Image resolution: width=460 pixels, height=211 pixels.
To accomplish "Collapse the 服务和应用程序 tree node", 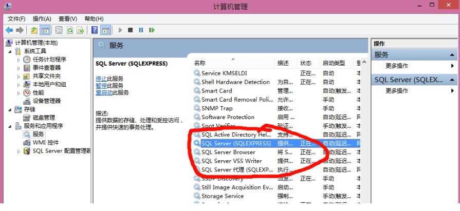I will (x=10, y=126).
